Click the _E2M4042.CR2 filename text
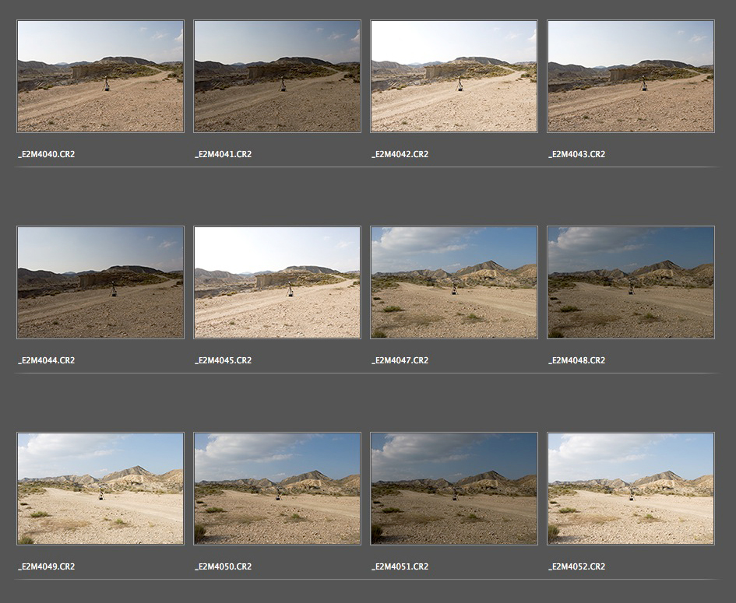 [400, 154]
